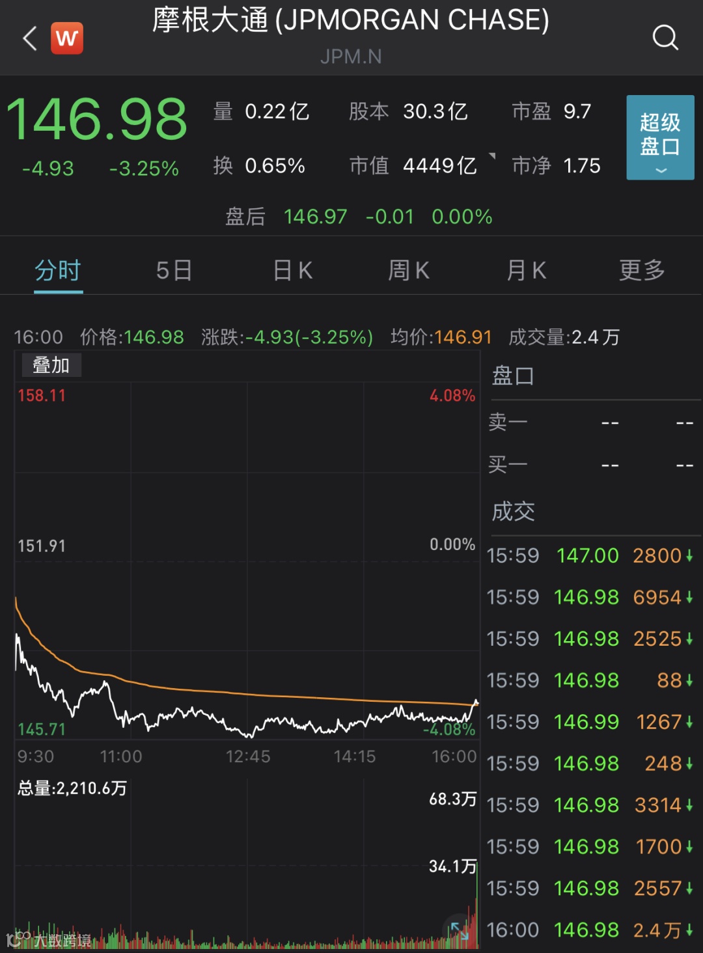Image resolution: width=703 pixels, height=953 pixels.
Task: Select the trade row with volume 2557
Action: click(x=590, y=889)
